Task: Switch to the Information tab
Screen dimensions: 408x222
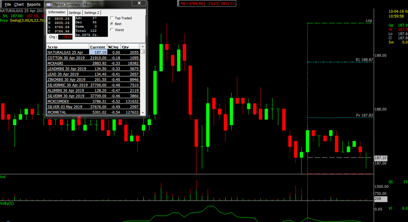Action: (57, 12)
